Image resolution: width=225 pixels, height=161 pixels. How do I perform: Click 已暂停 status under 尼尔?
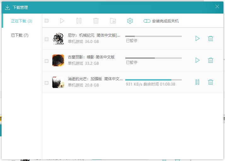coord(132,41)
